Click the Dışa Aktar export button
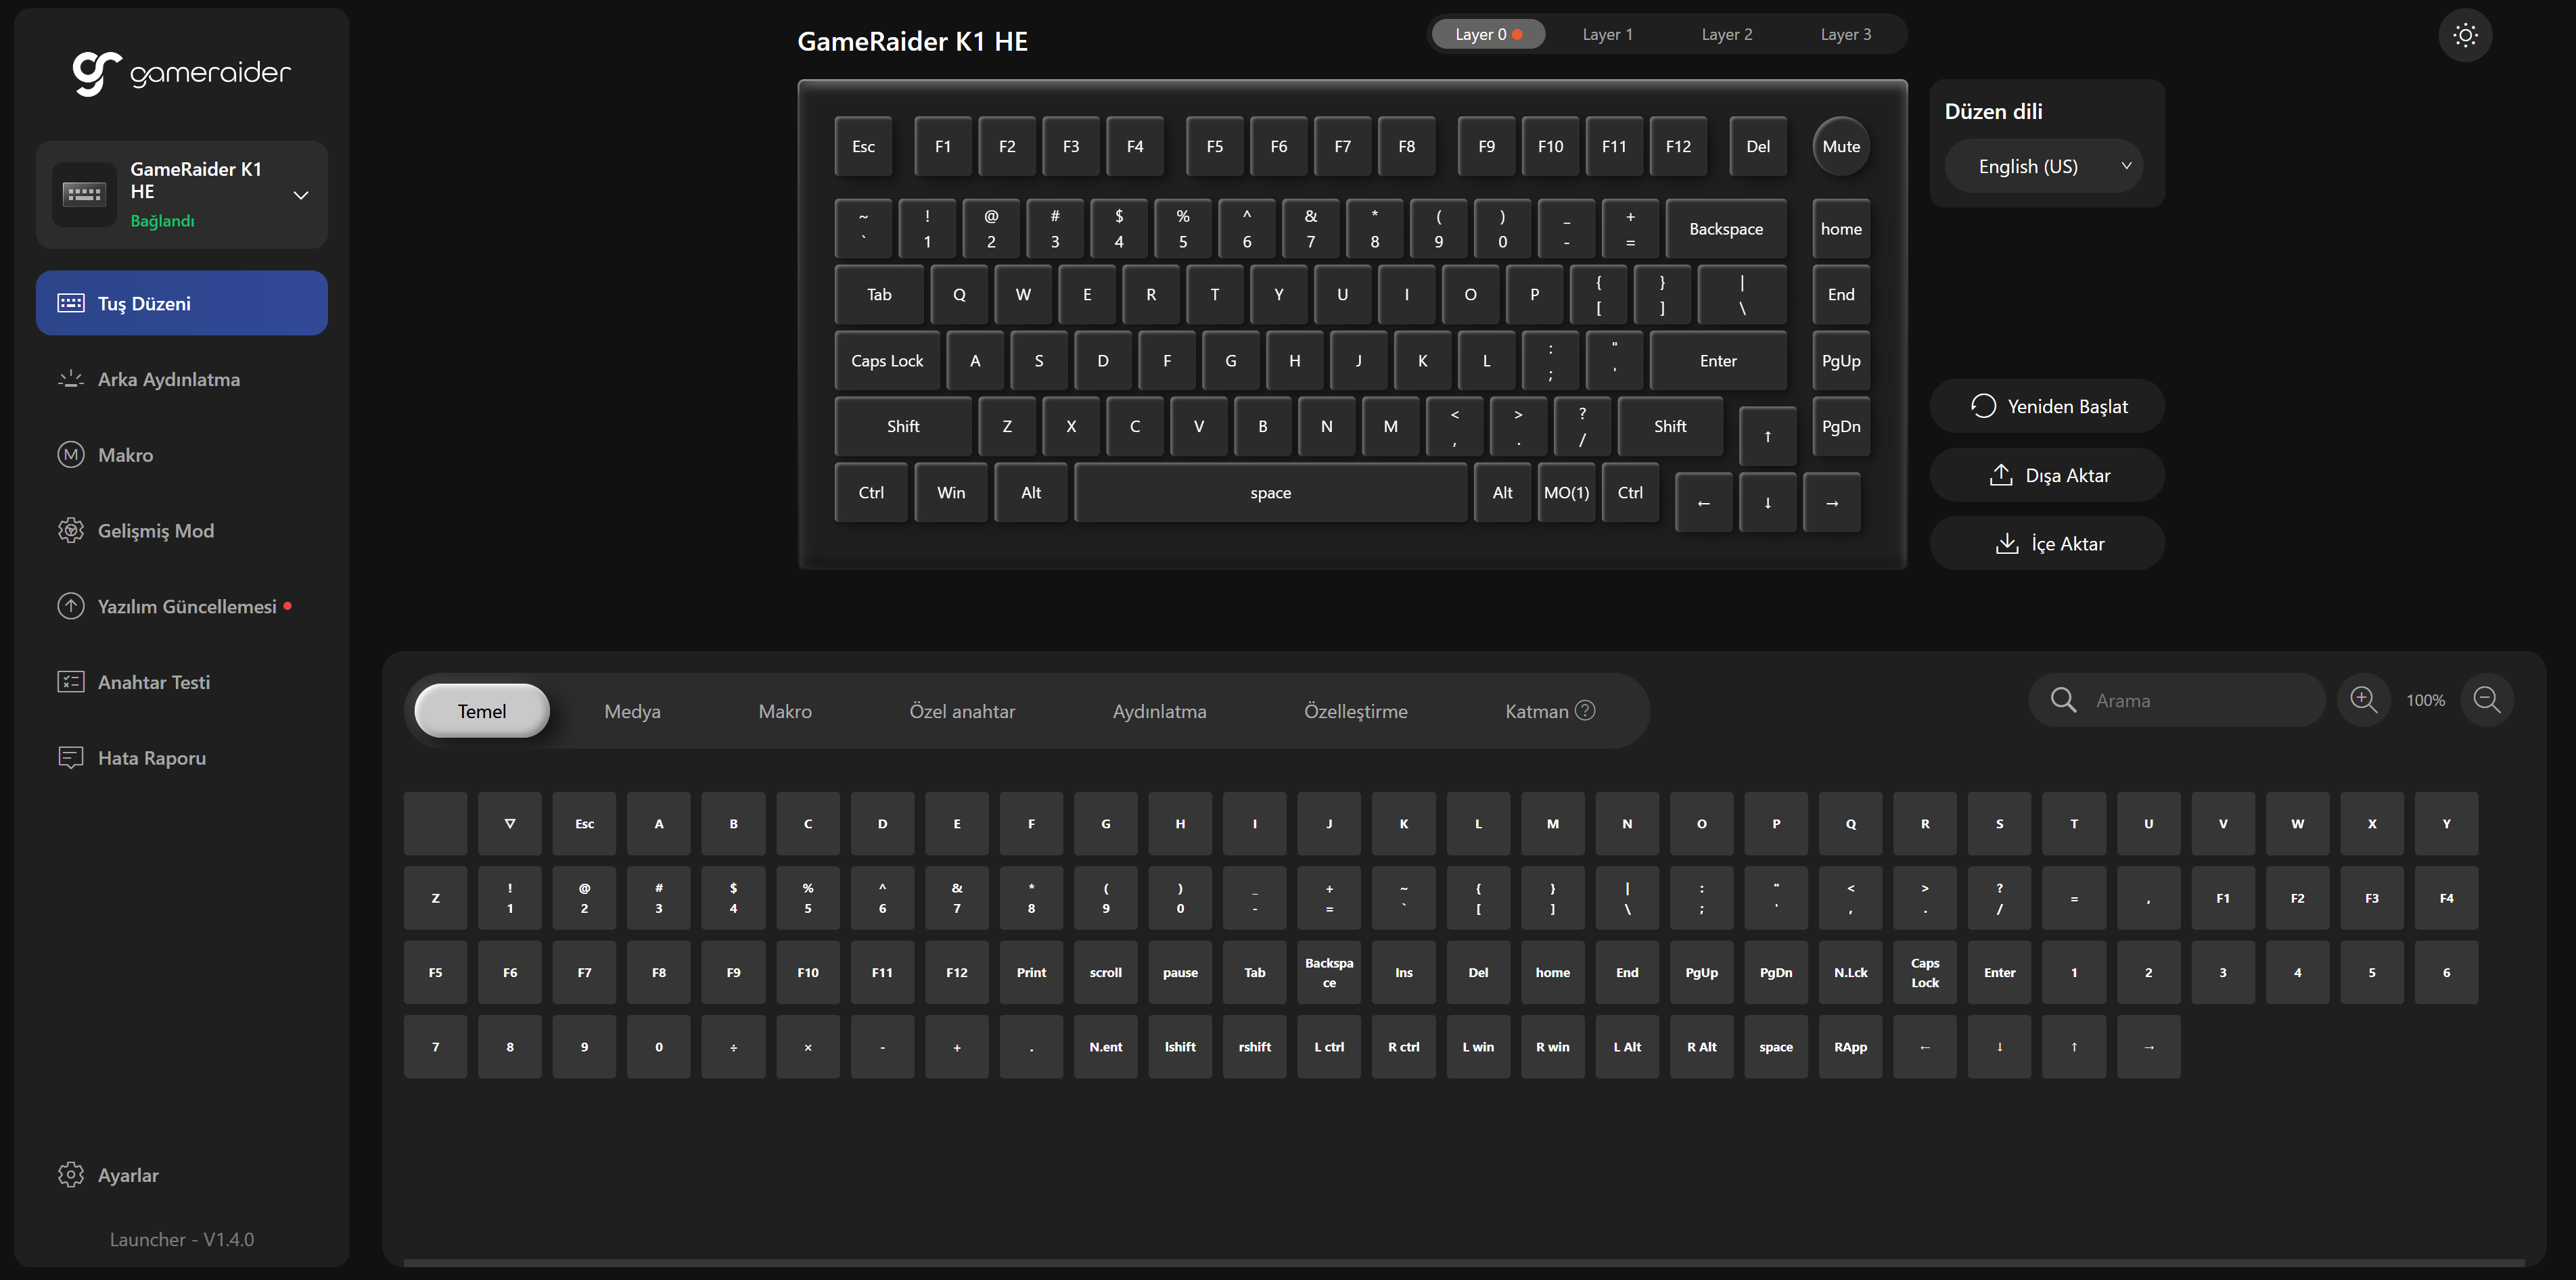Image resolution: width=2576 pixels, height=1280 pixels. coord(2047,475)
